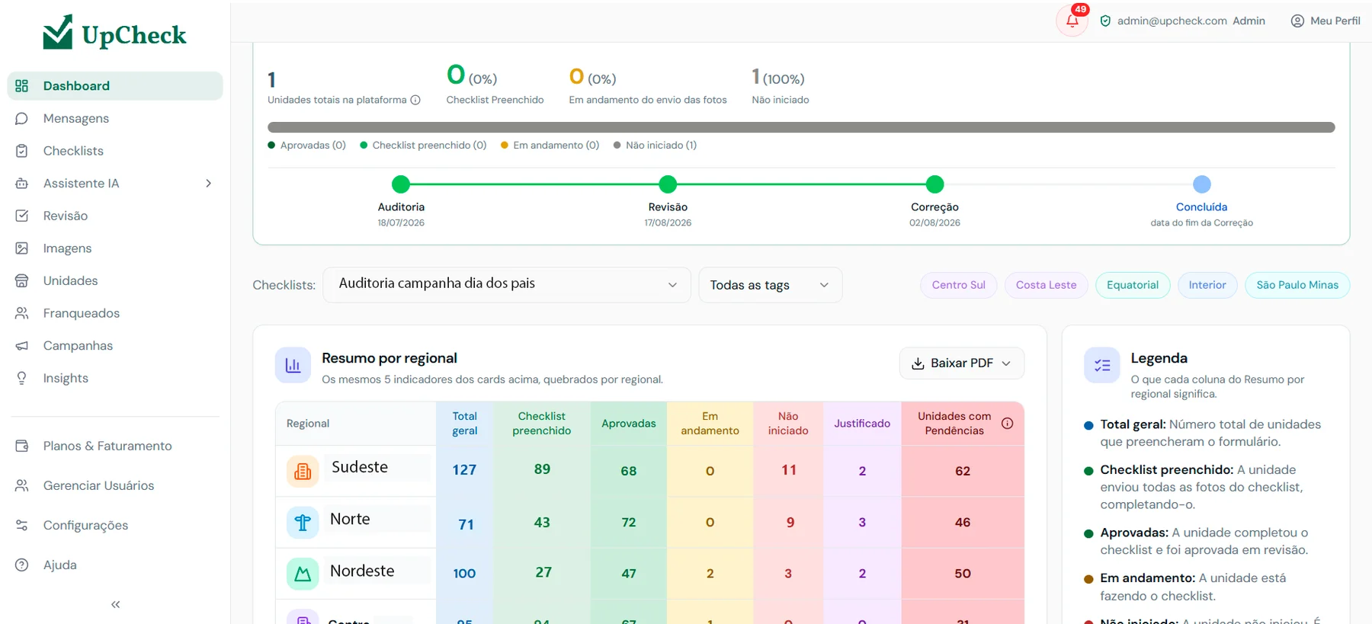Viewport: 1372px width, 624px height.
Task: Click info icon in Unidades com Pendências header
Action: (x=1007, y=424)
